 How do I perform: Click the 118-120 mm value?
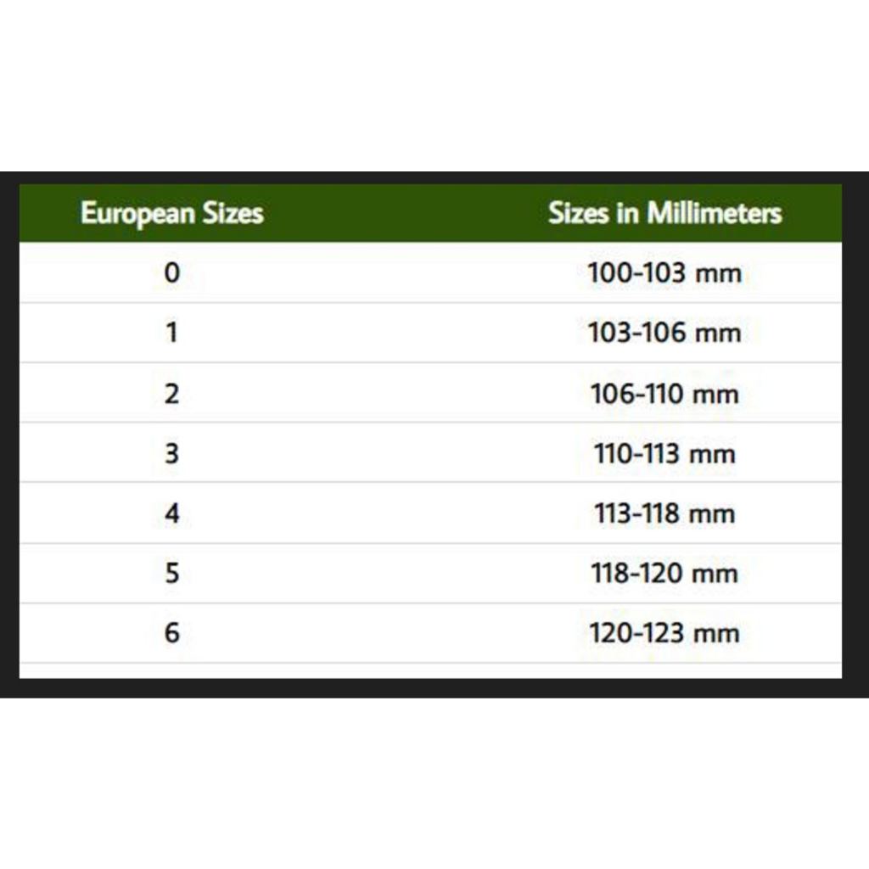[664, 574]
